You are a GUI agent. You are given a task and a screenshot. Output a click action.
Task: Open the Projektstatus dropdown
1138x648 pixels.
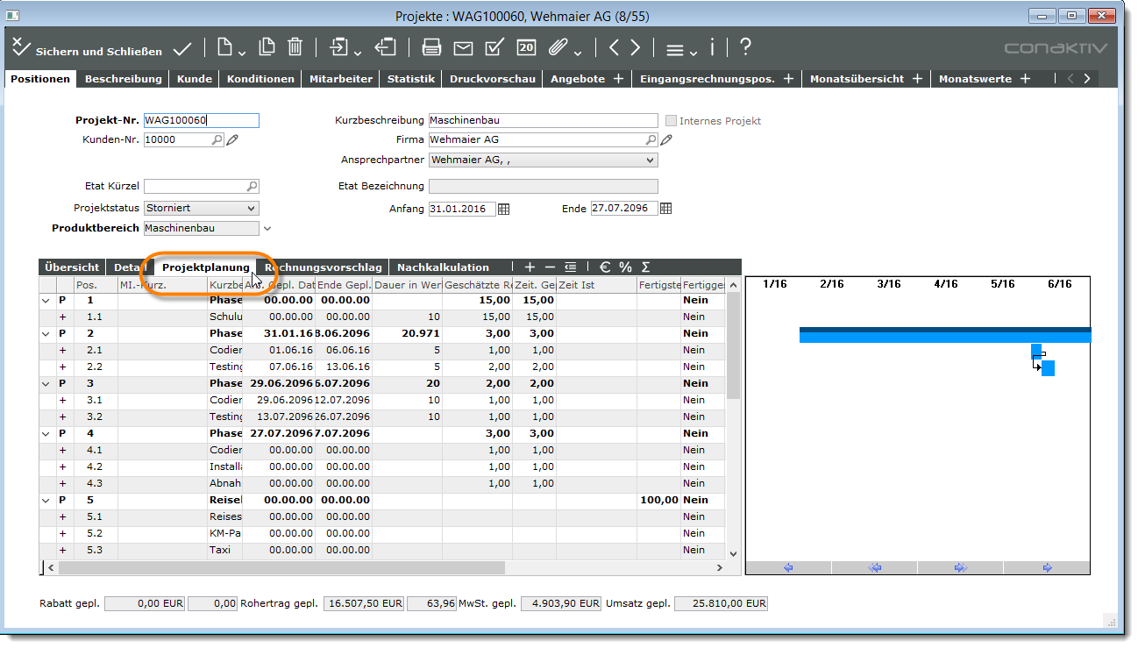pos(252,209)
